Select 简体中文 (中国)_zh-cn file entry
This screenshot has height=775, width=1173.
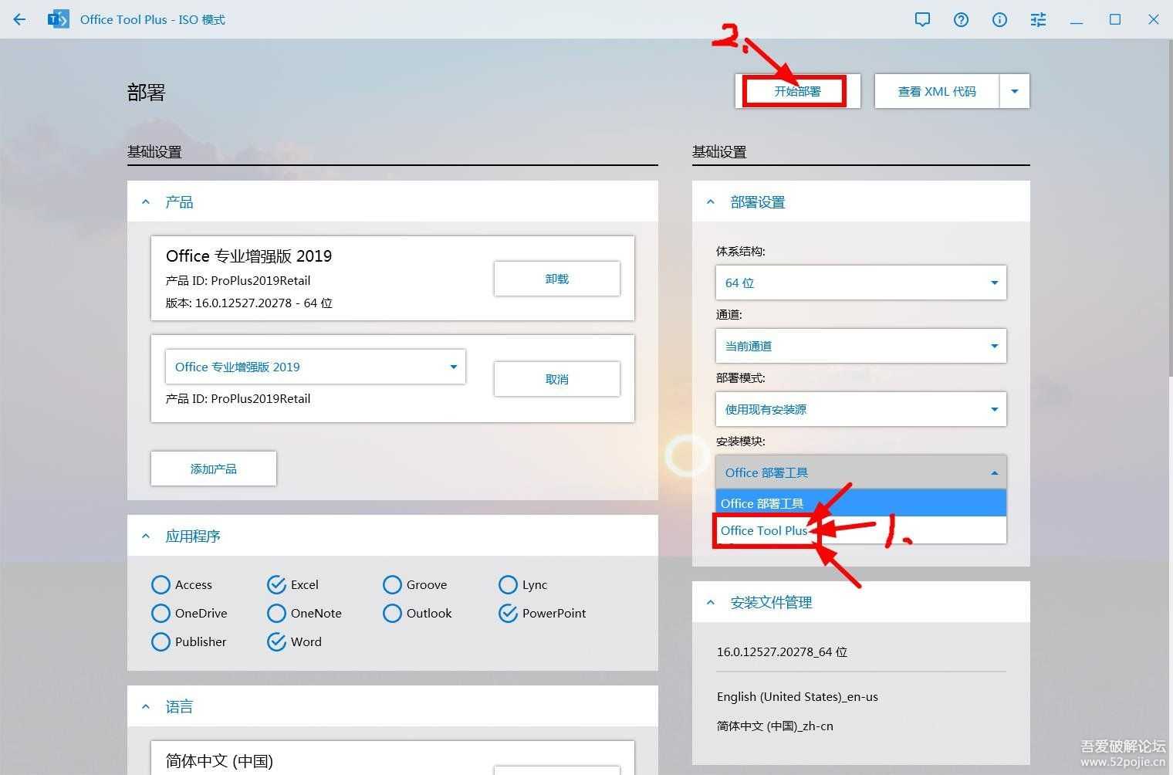[x=775, y=726]
